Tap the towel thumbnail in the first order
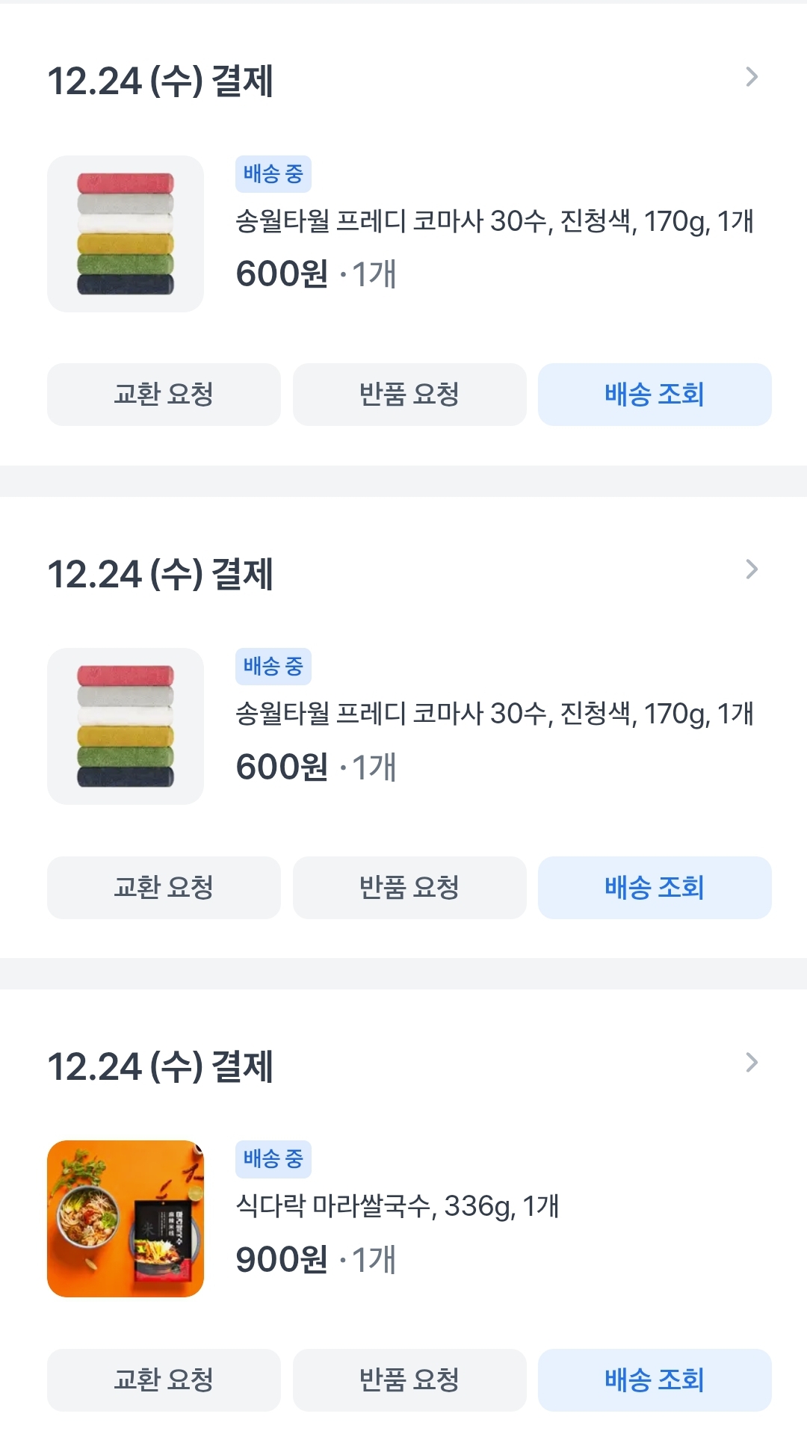The image size is (807, 1449). click(126, 234)
